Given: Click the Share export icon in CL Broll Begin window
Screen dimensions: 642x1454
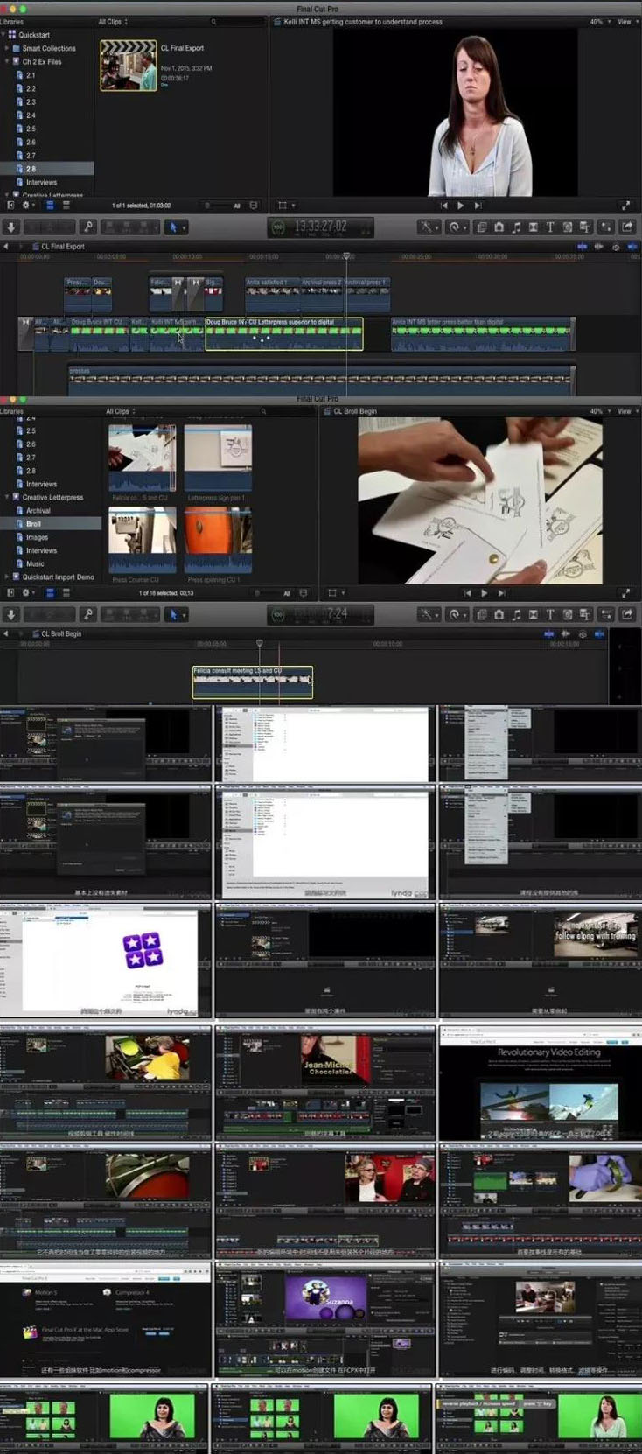Looking at the screenshot, I should coord(626,614).
